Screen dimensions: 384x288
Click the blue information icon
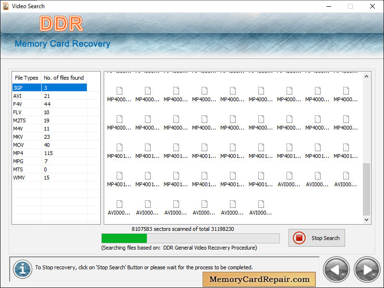(x=23, y=269)
